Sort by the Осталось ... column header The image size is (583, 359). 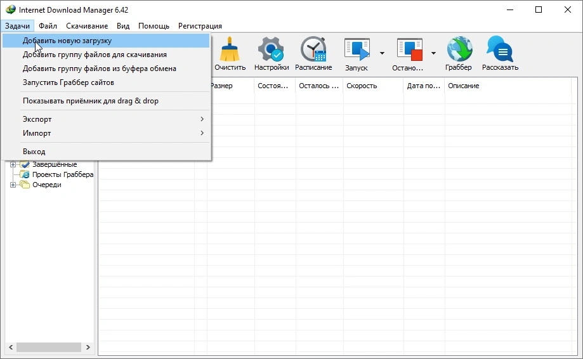pos(319,86)
